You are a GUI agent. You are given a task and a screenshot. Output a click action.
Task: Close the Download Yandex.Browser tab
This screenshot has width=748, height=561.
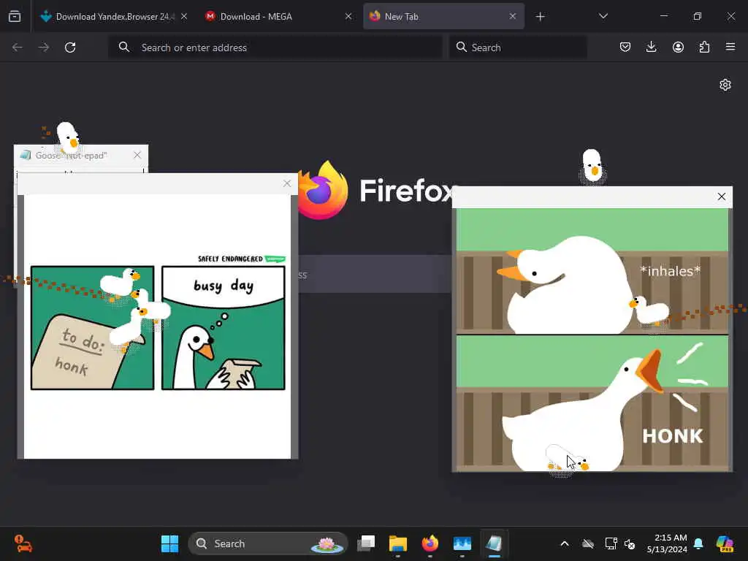[184, 17]
